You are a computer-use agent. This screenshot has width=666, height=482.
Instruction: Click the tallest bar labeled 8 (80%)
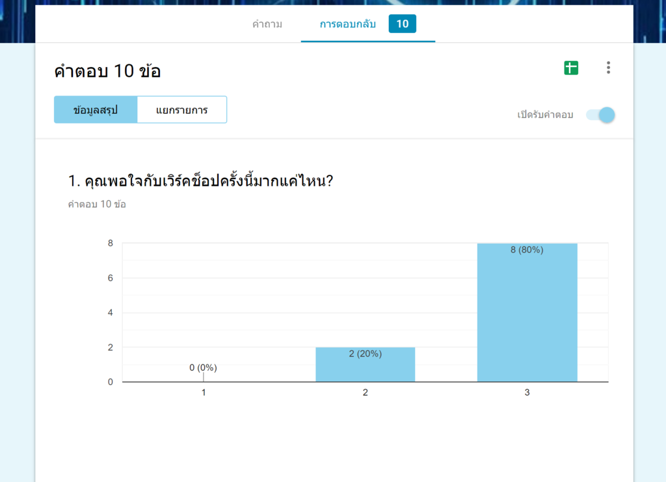(x=527, y=312)
